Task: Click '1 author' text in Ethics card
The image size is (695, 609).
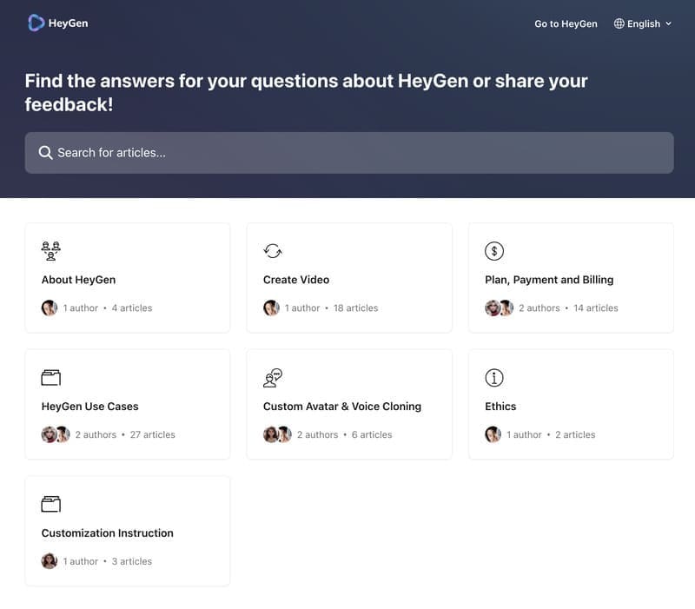Action: [x=524, y=434]
